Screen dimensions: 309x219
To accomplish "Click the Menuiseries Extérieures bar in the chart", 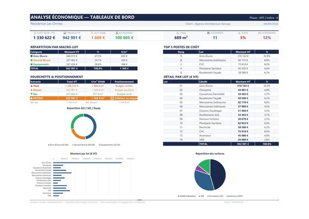I will (x=62, y=173).
